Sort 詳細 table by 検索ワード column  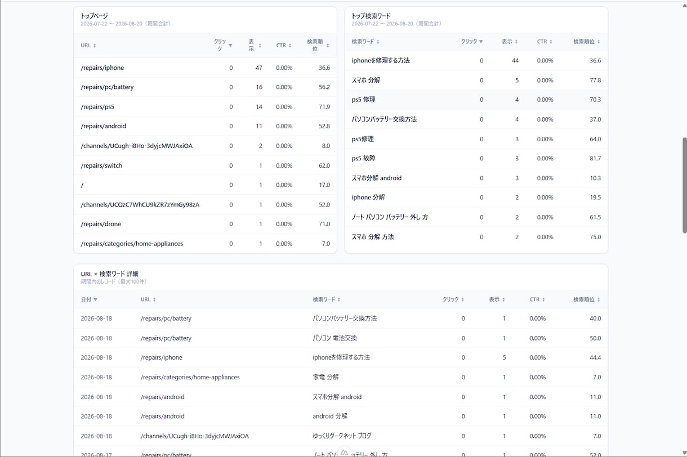pos(327,299)
